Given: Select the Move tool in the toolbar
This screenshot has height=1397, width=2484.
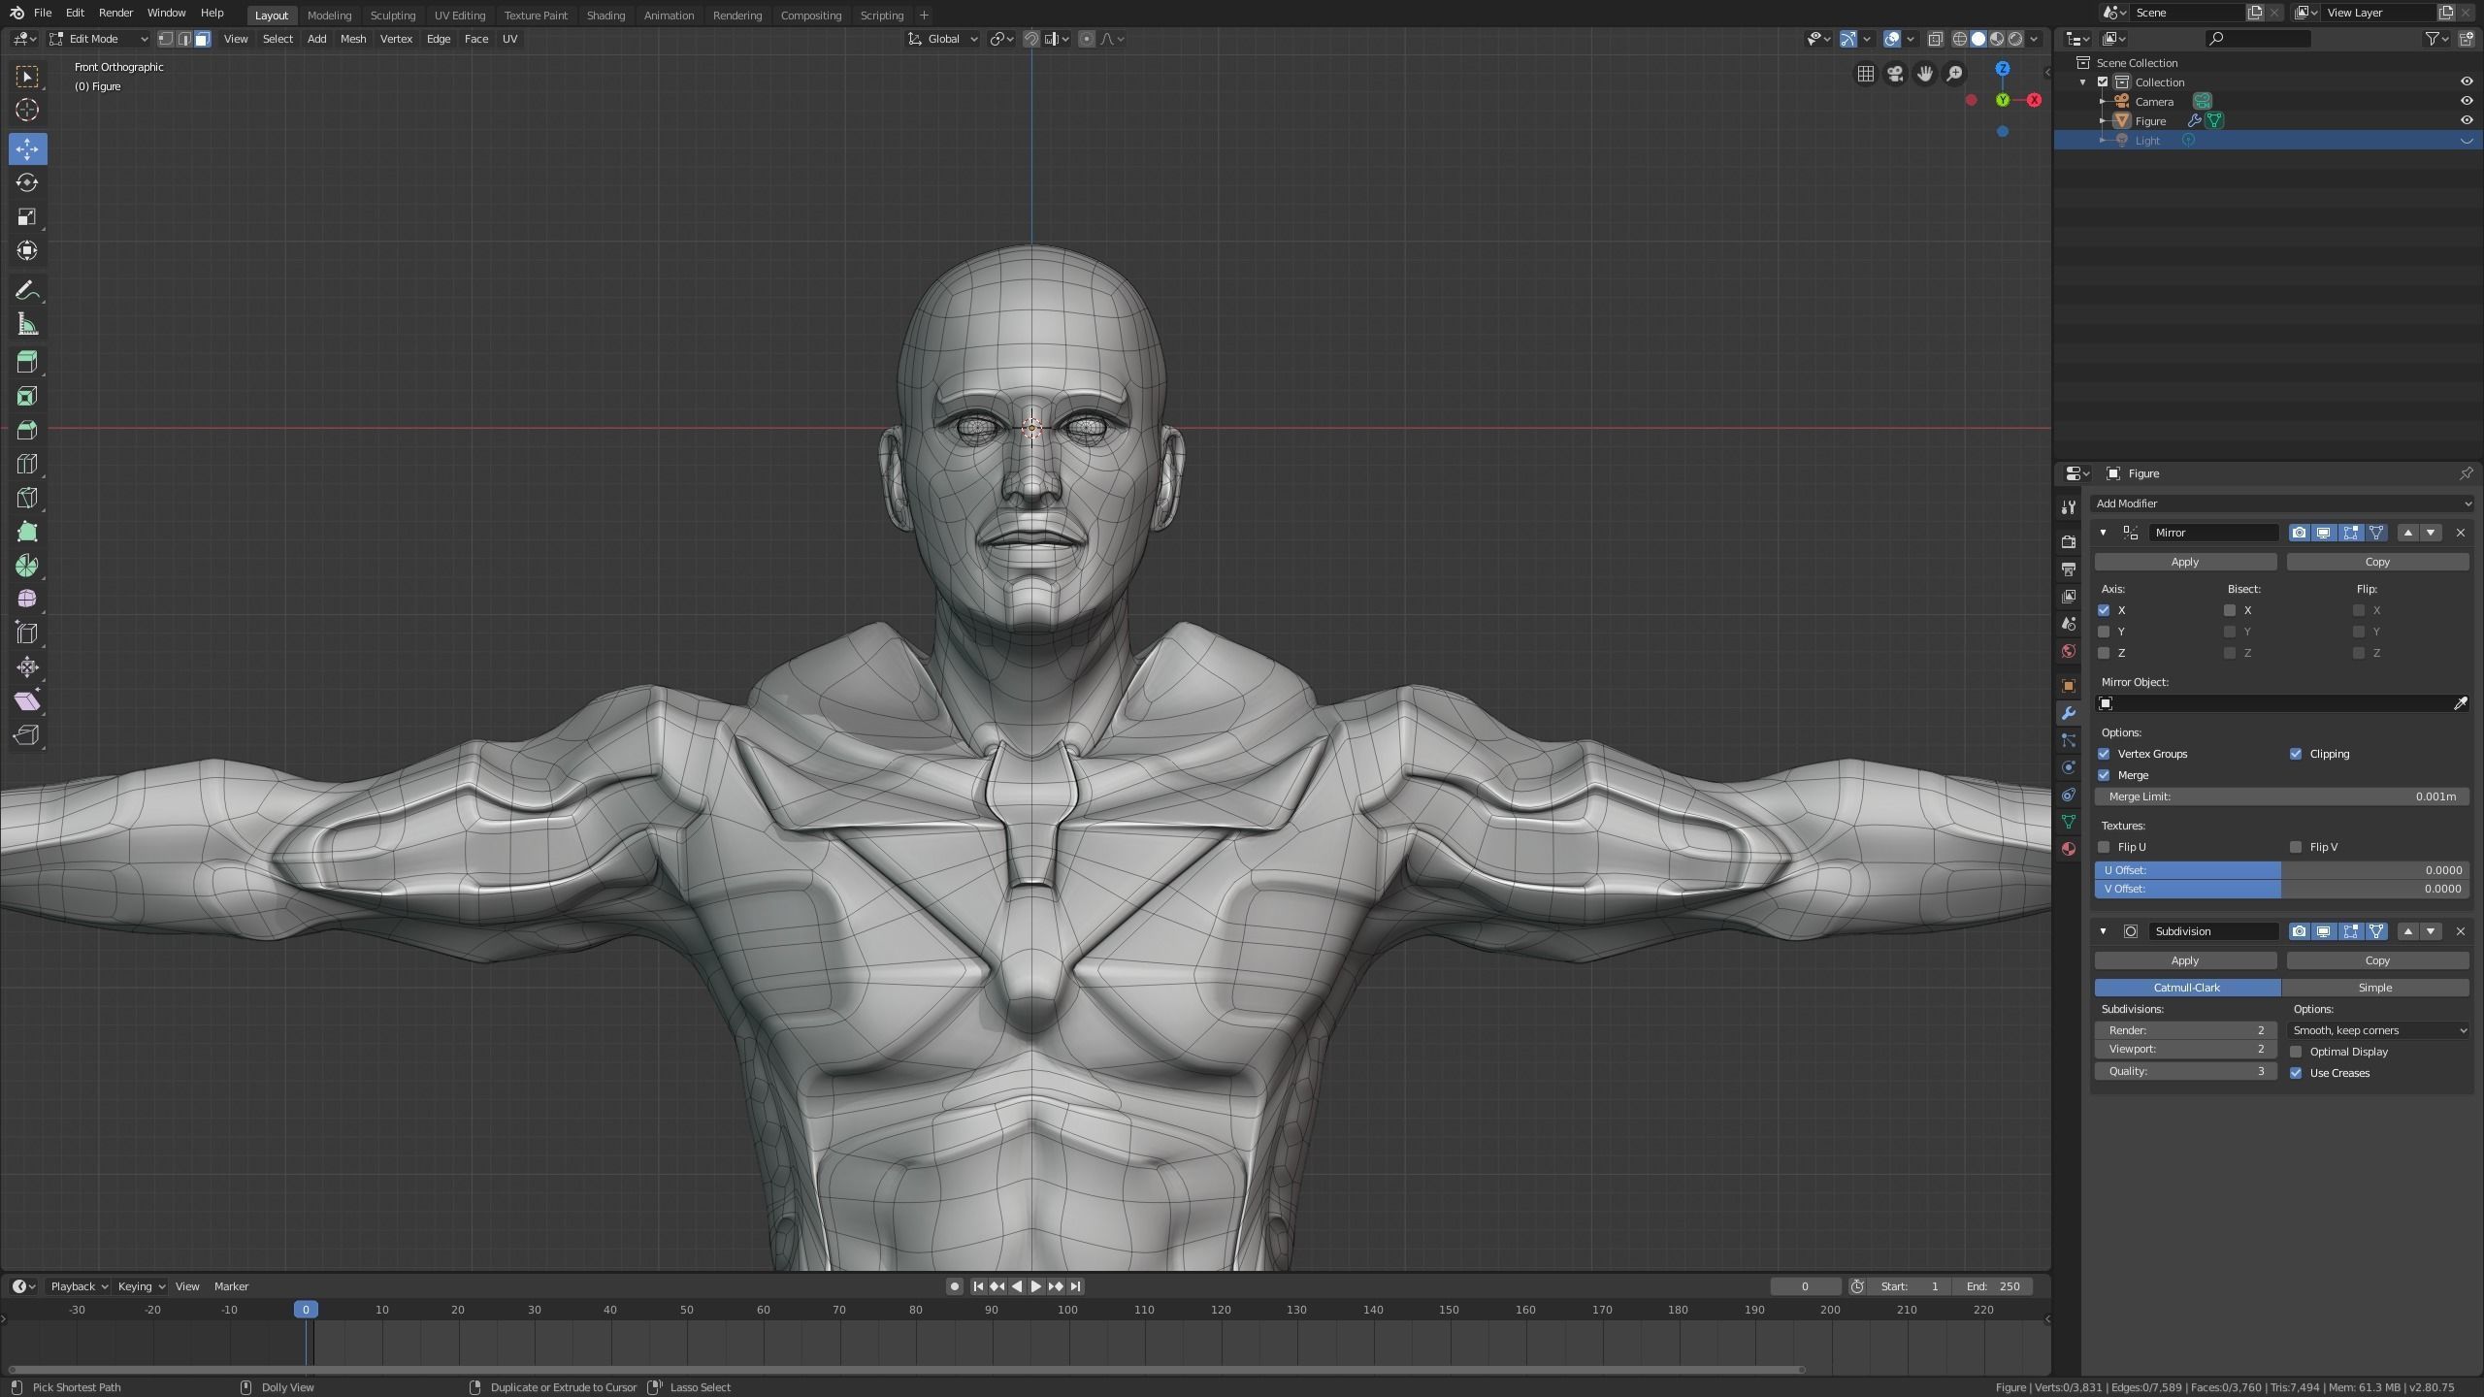Looking at the screenshot, I should (x=26, y=148).
